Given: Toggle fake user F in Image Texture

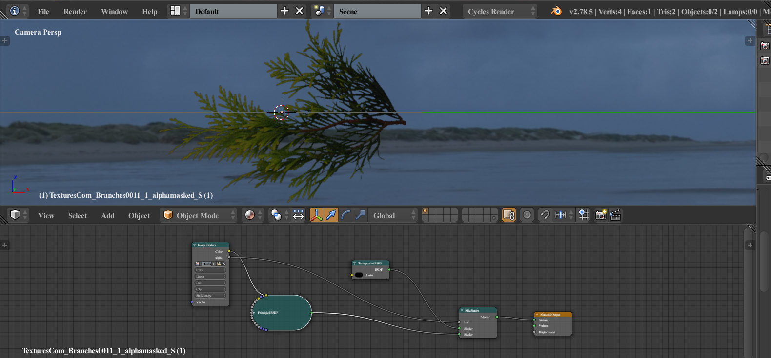Looking at the screenshot, I should tap(214, 264).
